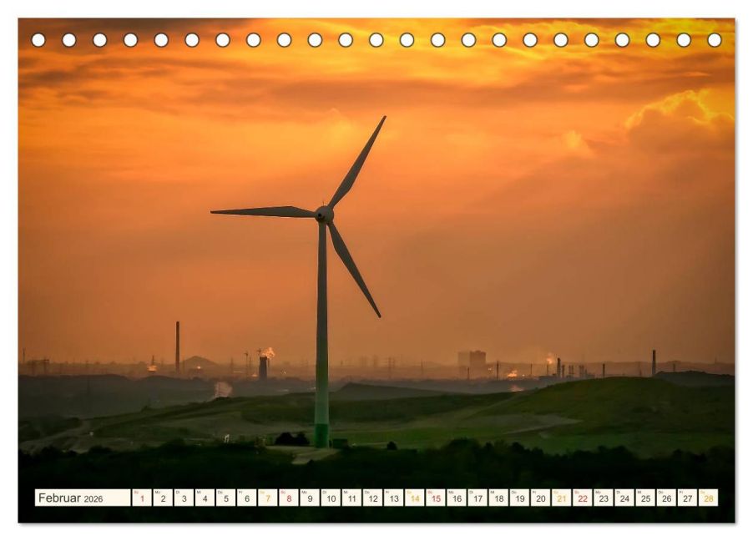The width and height of the screenshot is (753, 541).
Task: Choose day 22 on the date row
Action: pos(583,498)
